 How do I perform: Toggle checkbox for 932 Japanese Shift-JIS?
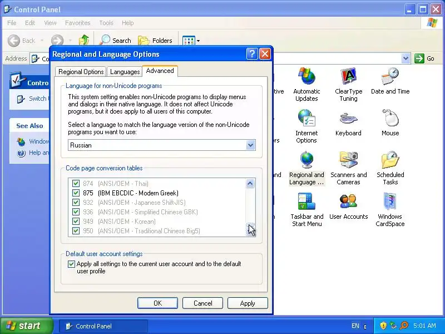(76, 202)
